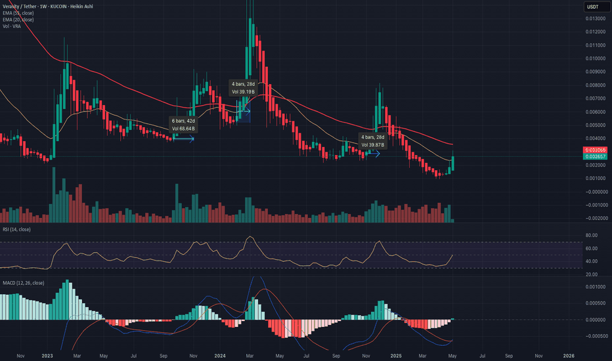Viewport: 612px width, 361px height.
Task: Click the 0.010000 price axis label
Action: tap(595, 58)
